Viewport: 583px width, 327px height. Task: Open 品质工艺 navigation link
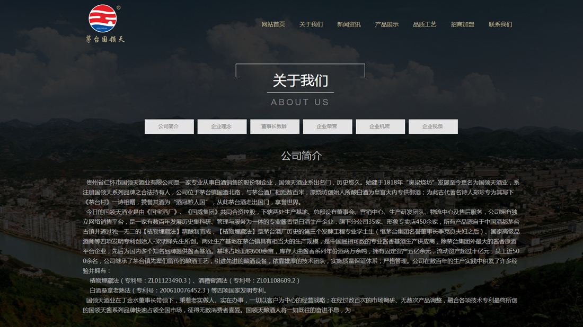tap(425, 24)
